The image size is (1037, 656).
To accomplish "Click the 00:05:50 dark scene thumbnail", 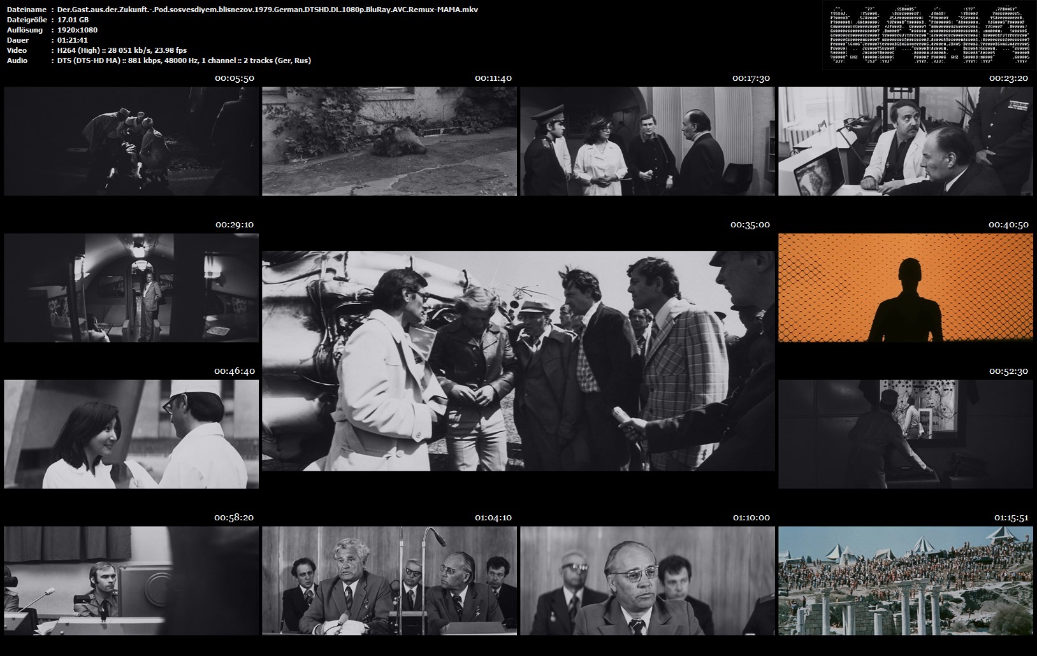I will pos(131,141).
